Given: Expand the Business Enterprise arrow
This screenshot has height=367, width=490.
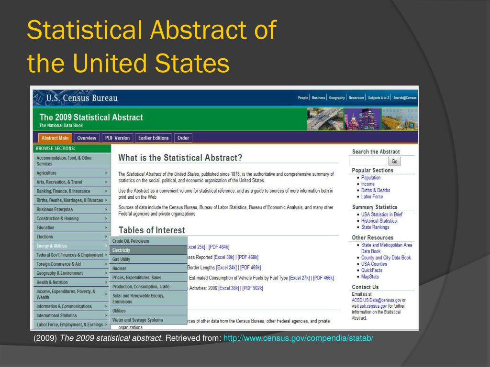Looking at the screenshot, I should 106,209.
